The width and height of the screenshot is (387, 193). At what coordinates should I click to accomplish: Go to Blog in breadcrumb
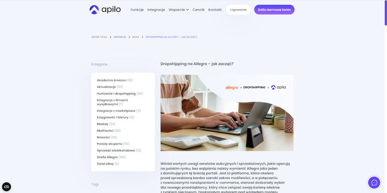coord(136,37)
